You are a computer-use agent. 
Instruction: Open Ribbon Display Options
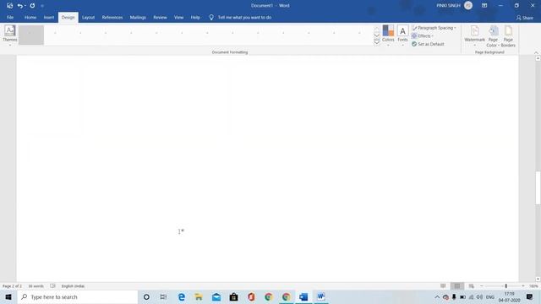[484, 6]
